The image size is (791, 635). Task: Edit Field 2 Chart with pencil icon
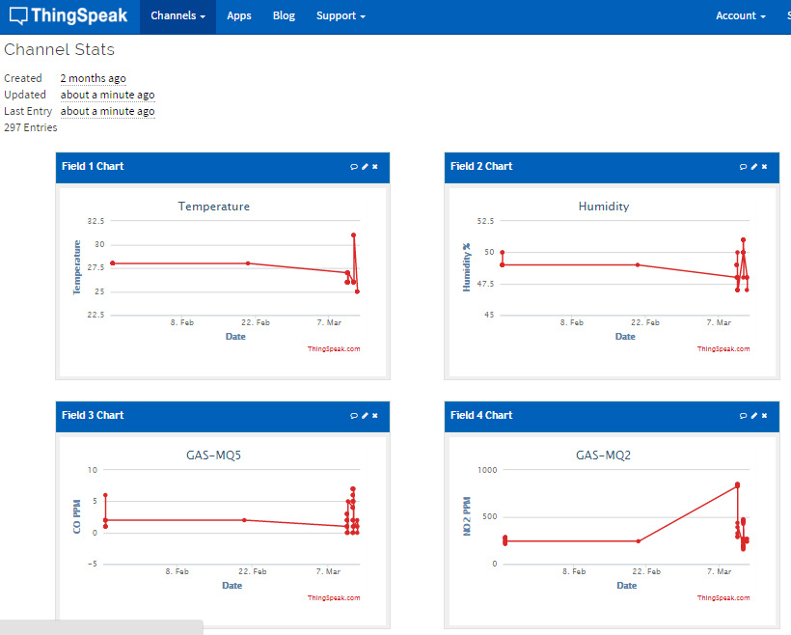(754, 167)
